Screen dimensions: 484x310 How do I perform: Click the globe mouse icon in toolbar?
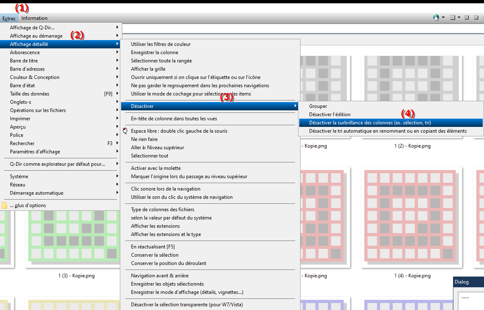click(x=436, y=18)
